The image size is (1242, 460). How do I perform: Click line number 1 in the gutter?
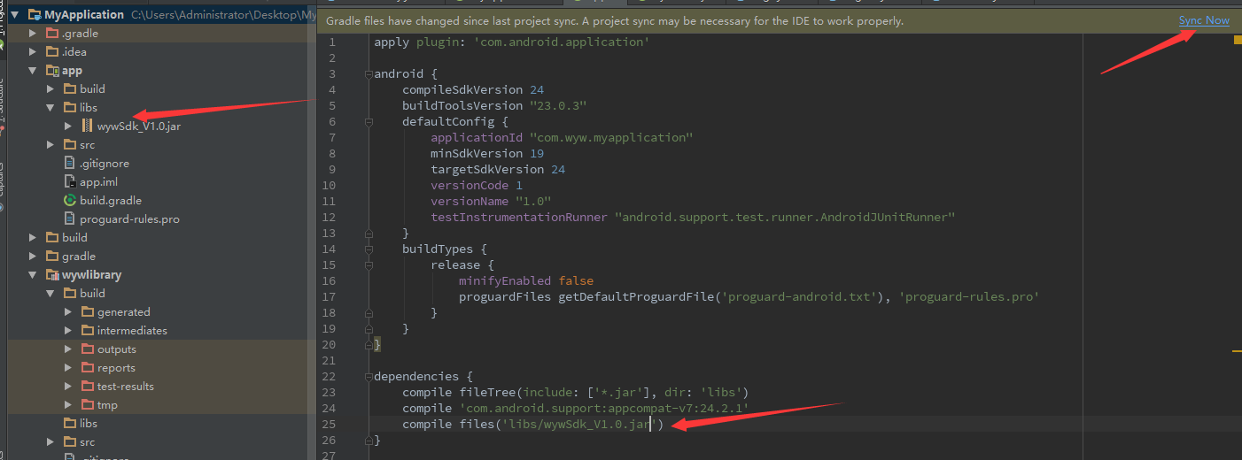[x=332, y=42]
